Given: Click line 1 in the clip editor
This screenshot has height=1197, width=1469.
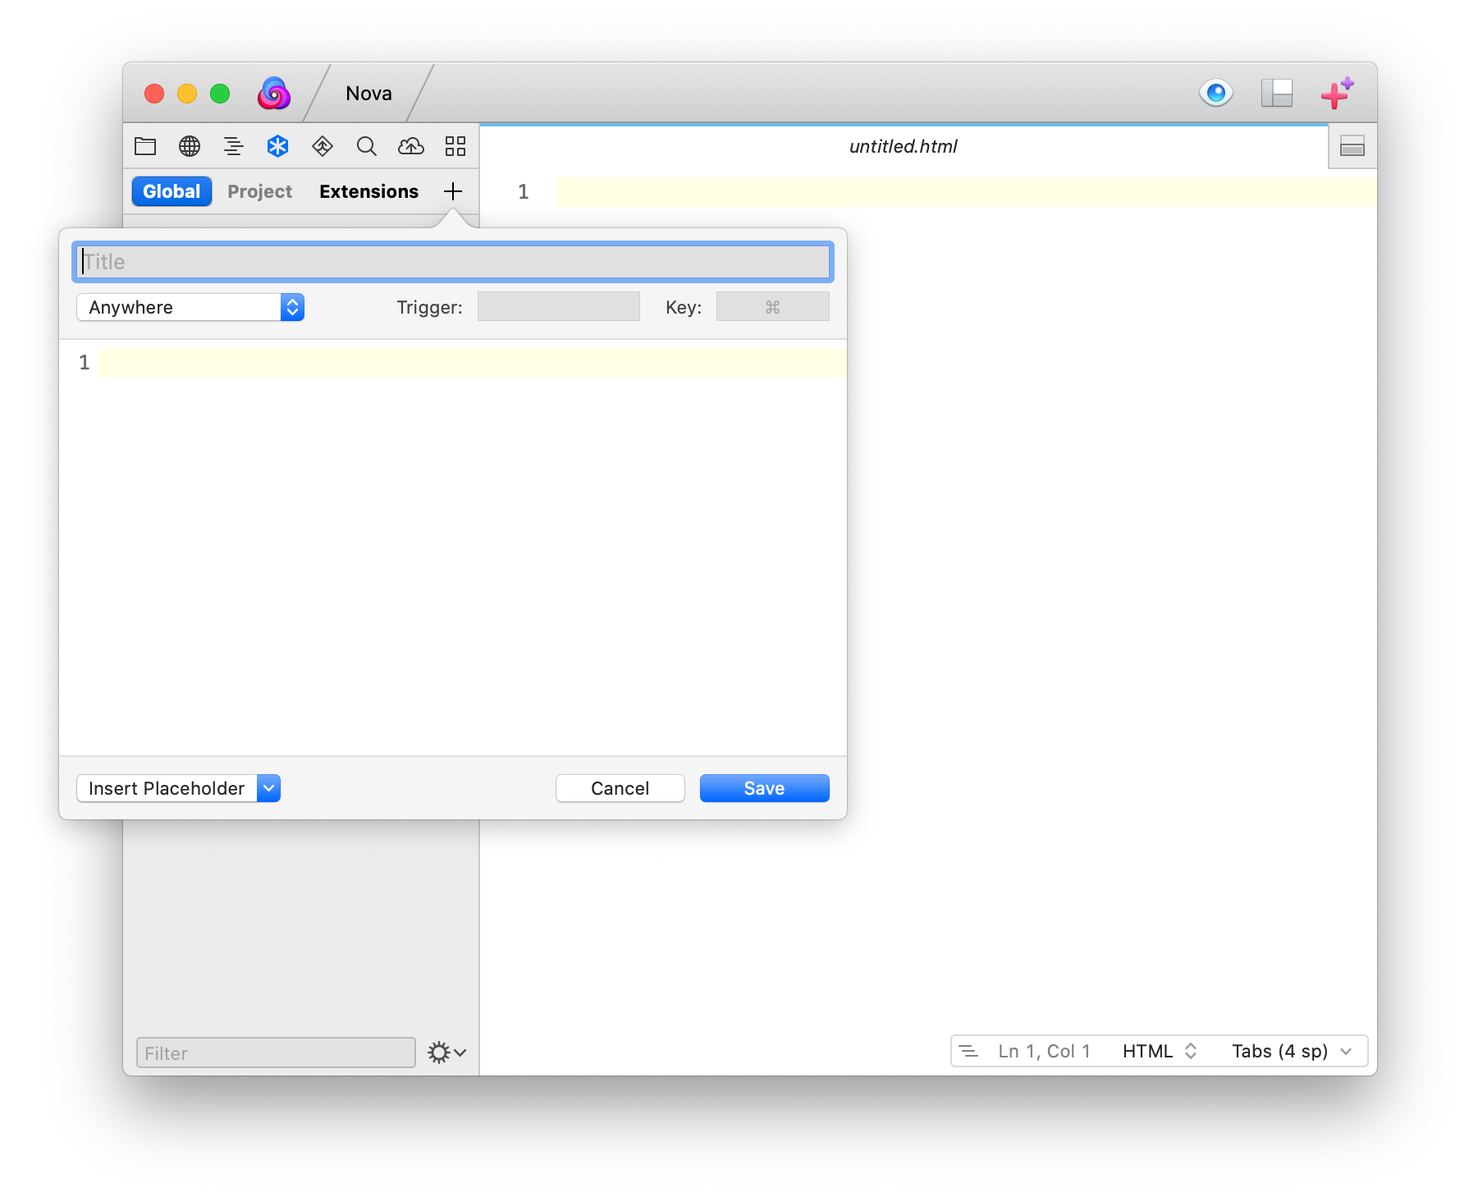Looking at the screenshot, I should (x=472, y=362).
